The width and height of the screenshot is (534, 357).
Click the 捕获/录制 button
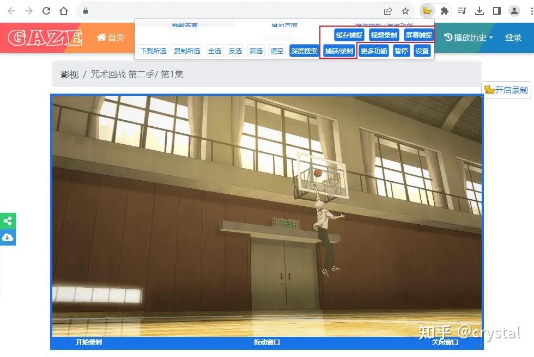pos(339,51)
